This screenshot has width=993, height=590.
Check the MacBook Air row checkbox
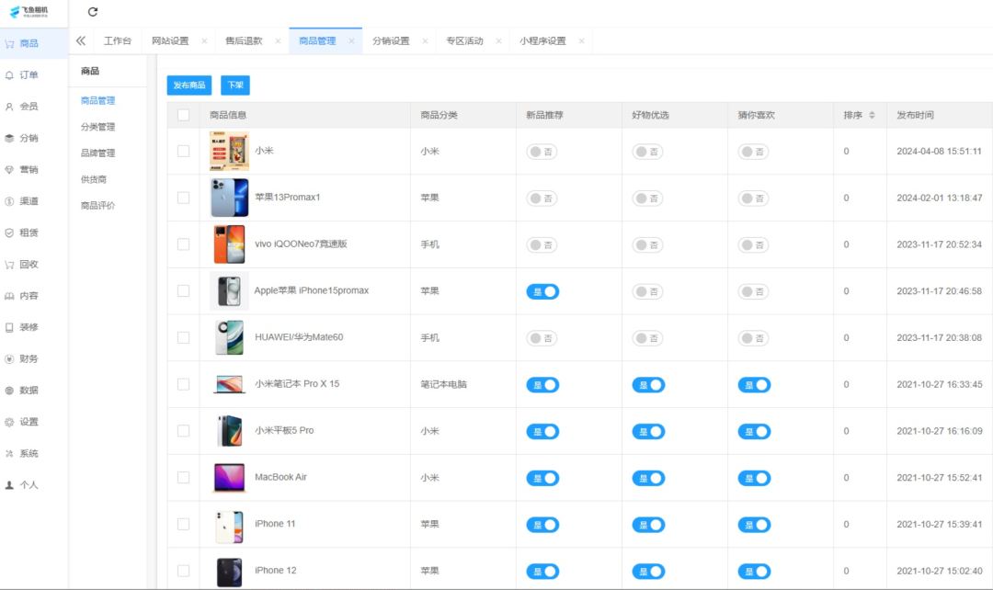click(x=183, y=478)
